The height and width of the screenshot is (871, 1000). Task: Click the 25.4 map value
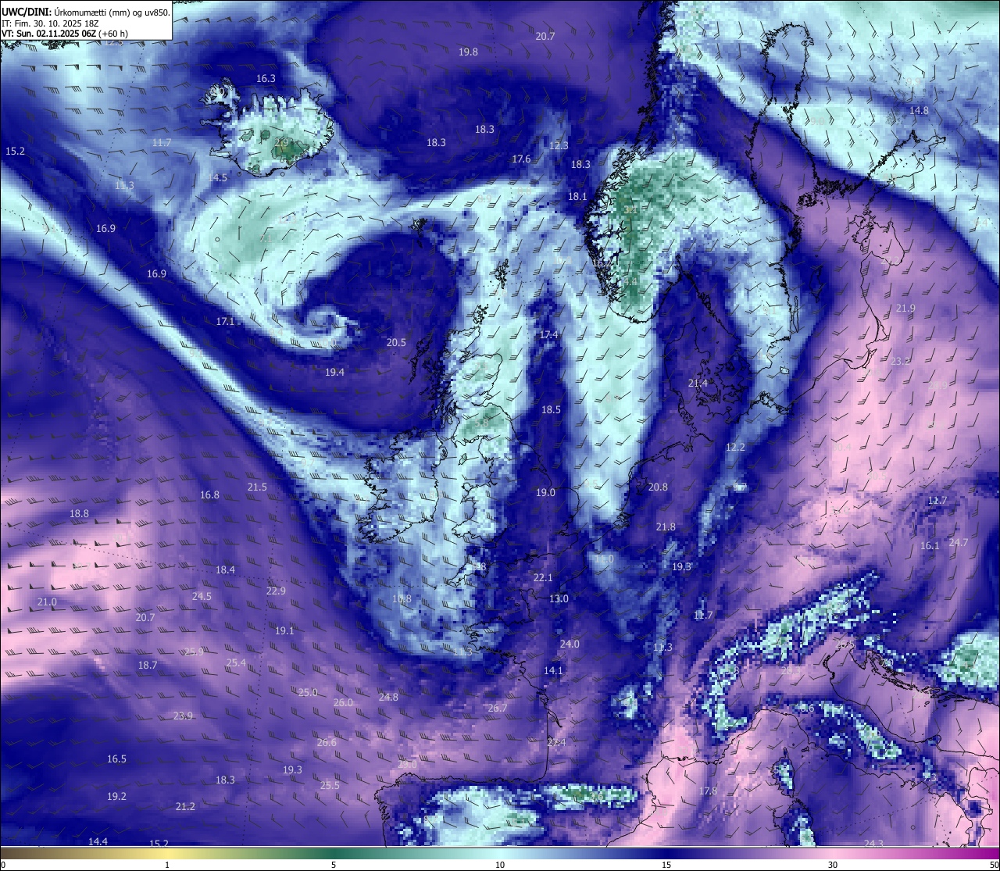click(236, 662)
